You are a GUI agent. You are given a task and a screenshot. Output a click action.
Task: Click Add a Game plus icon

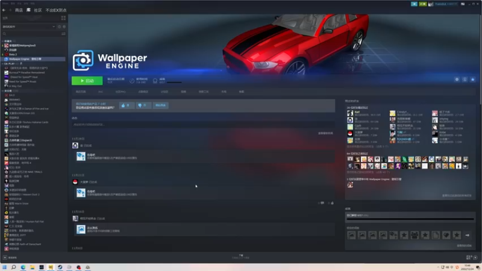click(5, 258)
